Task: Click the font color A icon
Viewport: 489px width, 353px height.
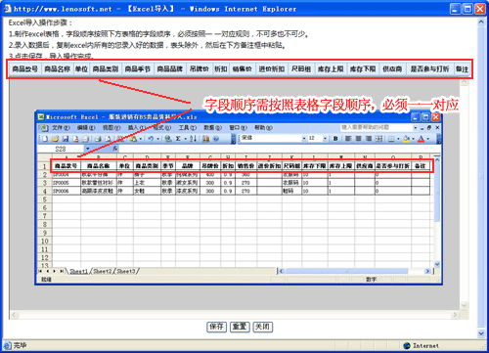Action: pyautogui.click(x=421, y=139)
